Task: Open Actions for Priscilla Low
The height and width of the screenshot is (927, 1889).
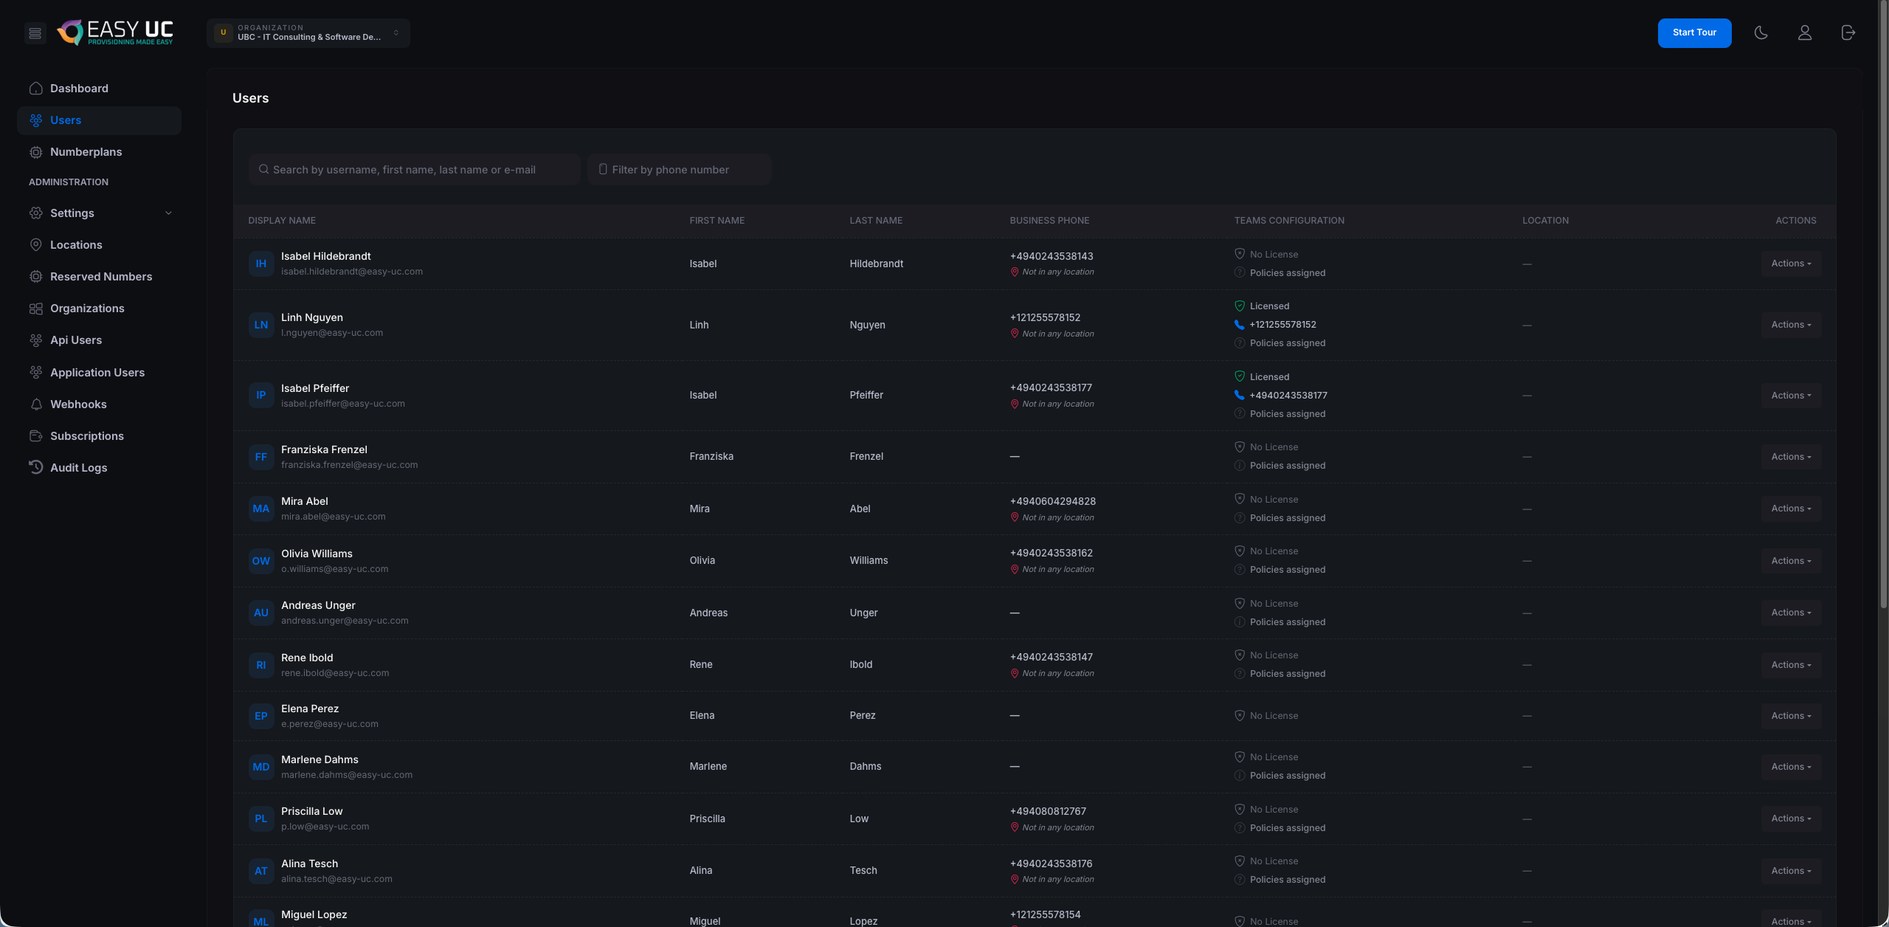Action: pos(1791,819)
